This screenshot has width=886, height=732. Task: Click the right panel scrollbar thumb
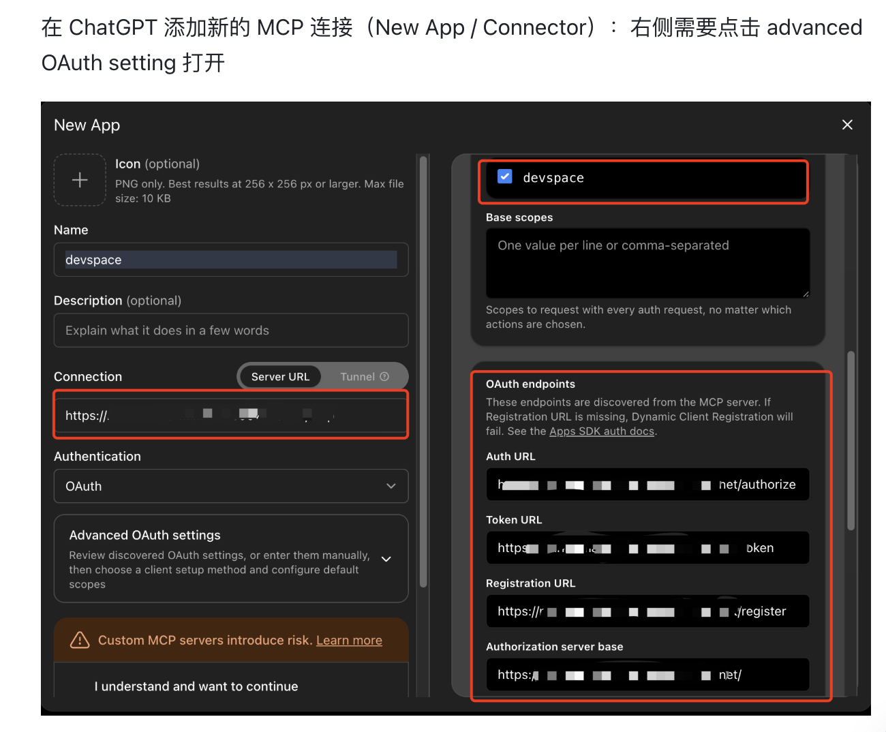pos(851,440)
